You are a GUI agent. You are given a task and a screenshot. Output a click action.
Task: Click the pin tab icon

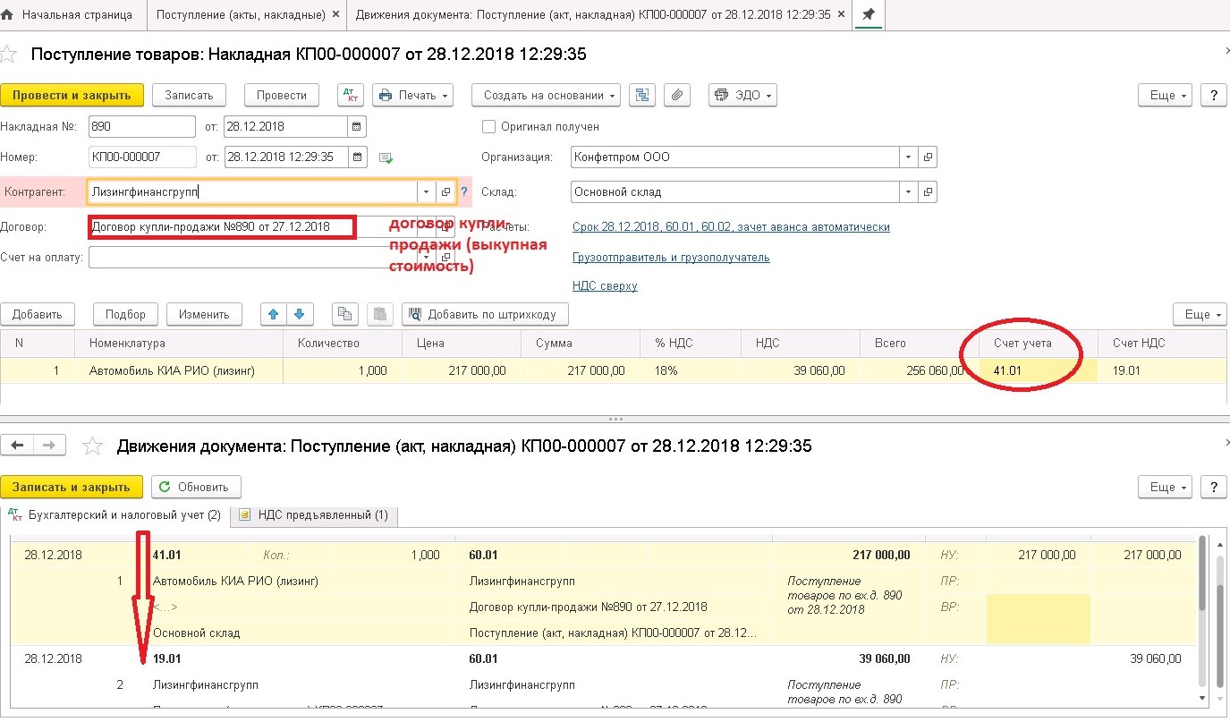[x=868, y=15]
